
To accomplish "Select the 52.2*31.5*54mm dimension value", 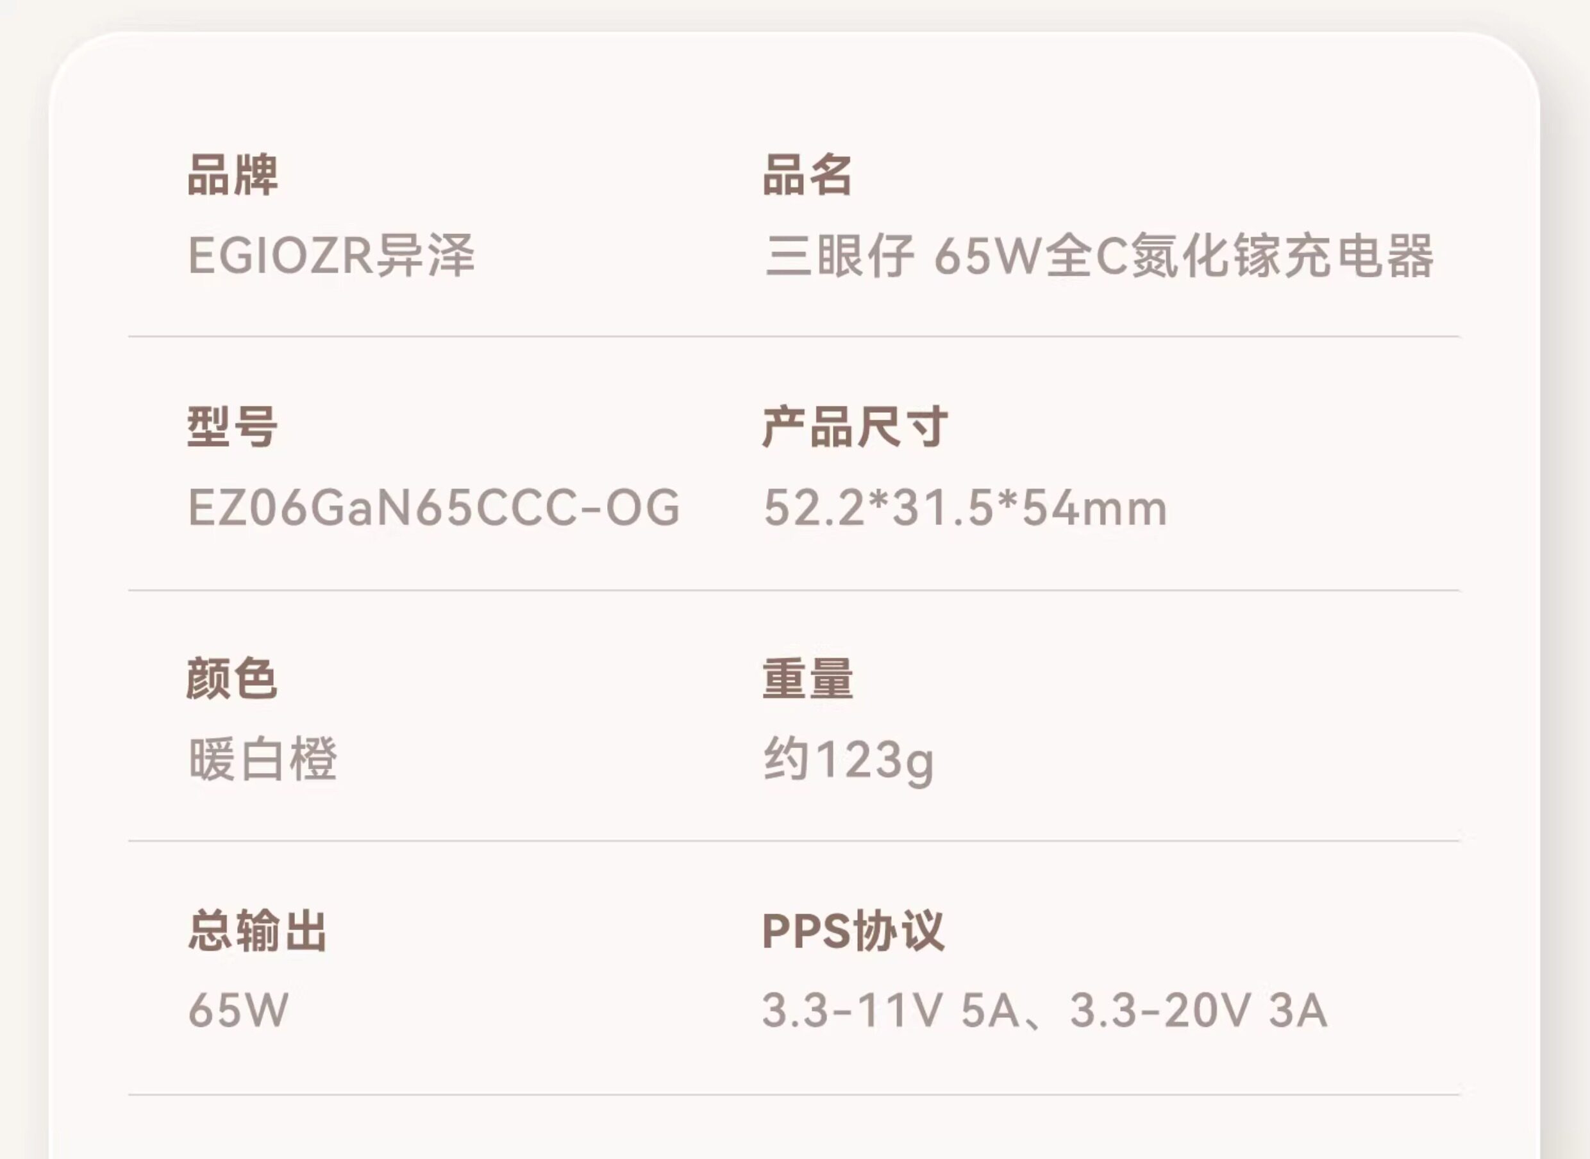I will tap(966, 507).
